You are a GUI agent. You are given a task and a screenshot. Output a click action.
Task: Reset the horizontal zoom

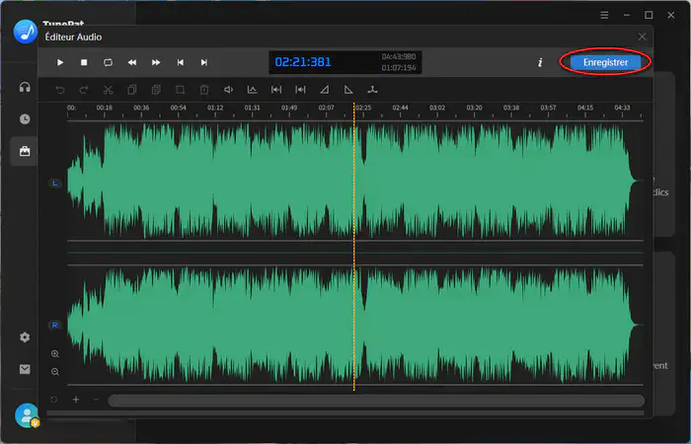click(53, 400)
